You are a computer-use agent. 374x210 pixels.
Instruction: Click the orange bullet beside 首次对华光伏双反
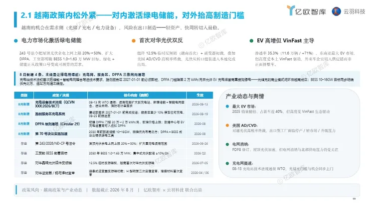point(134,41)
